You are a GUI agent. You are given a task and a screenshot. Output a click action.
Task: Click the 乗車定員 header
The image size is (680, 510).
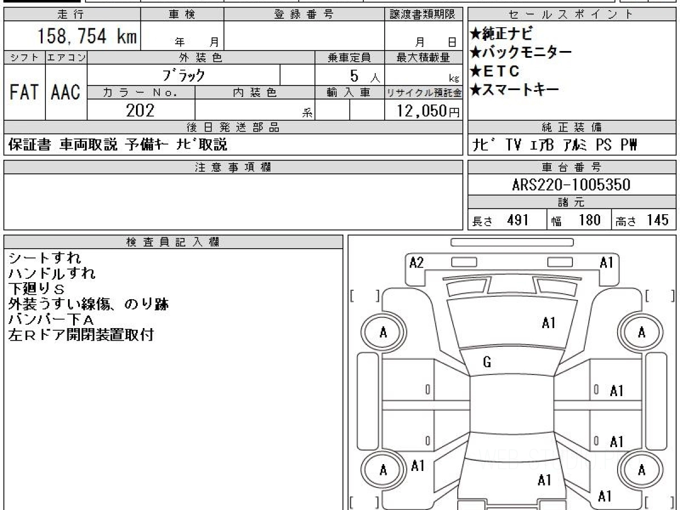point(350,57)
